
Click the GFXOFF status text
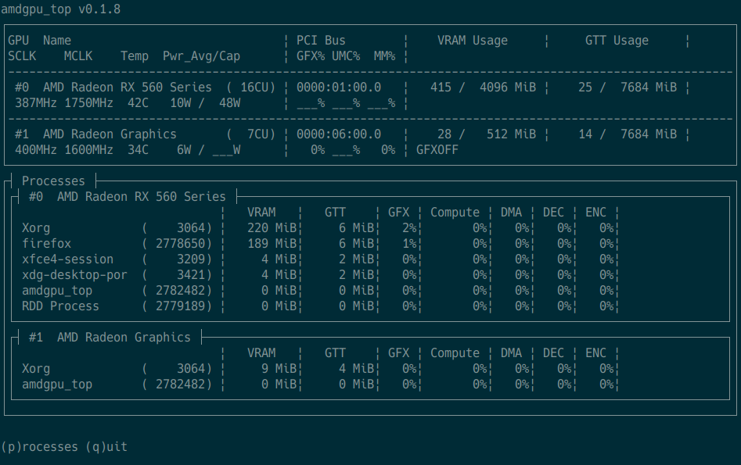(x=437, y=149)
